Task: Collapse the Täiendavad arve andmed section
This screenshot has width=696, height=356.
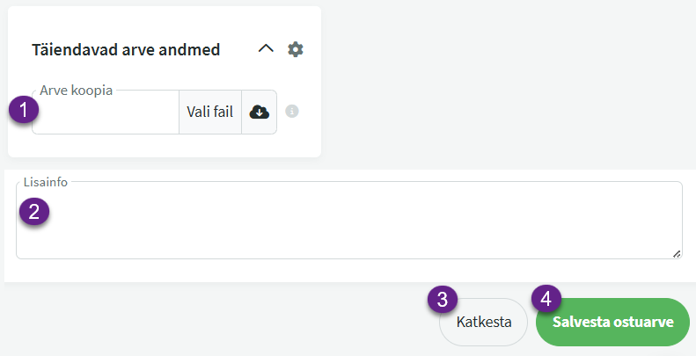Action: (x=266, y=49)
